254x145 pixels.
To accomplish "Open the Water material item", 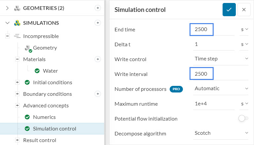I will [x=50, y=71].
